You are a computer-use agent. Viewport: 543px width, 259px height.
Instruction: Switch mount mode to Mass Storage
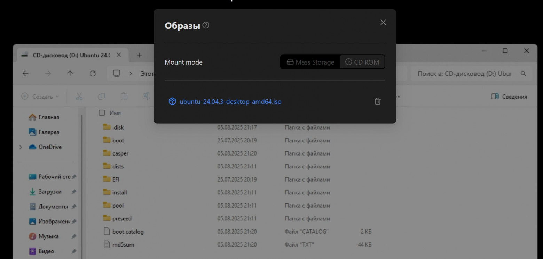point(310,62)
